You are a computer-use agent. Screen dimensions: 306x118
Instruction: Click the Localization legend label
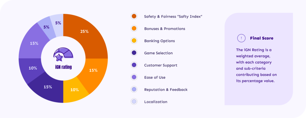tap(156, 102)
